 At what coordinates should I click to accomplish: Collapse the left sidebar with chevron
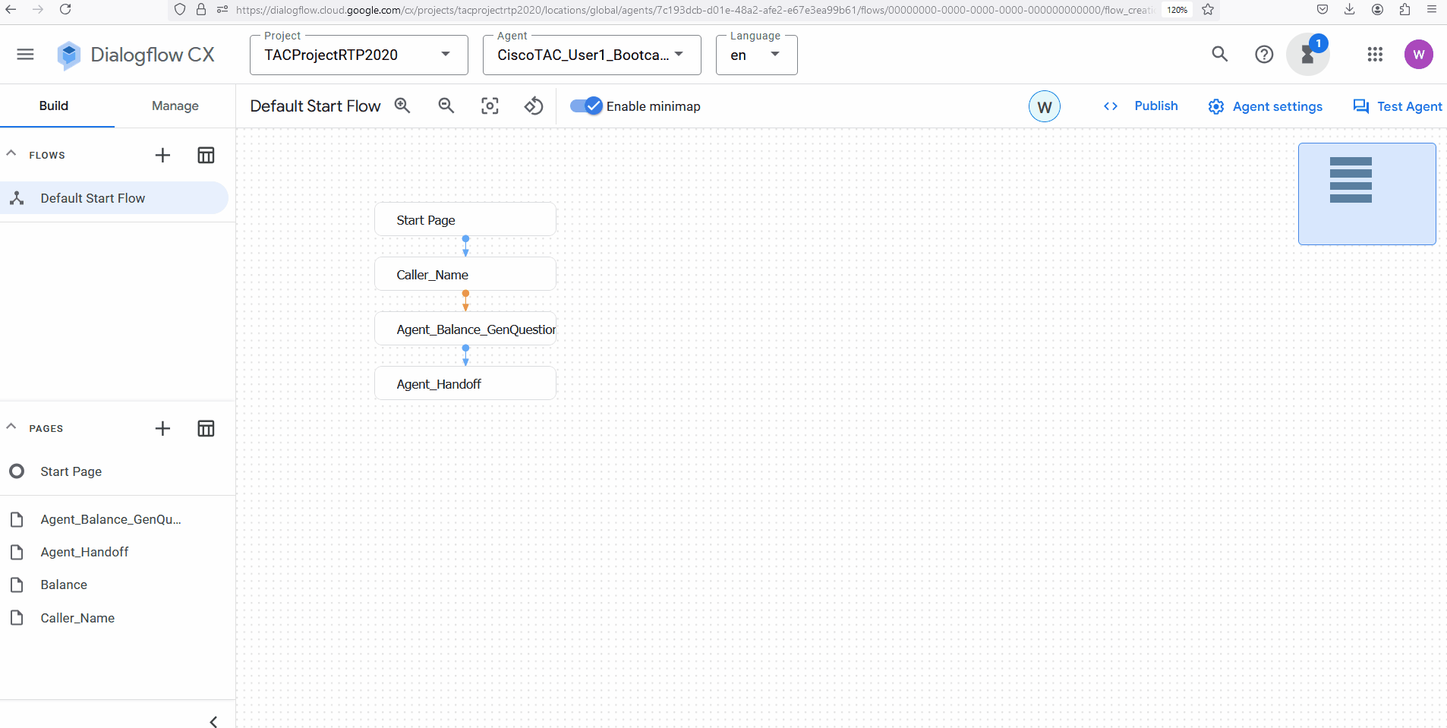pos(213,721)
